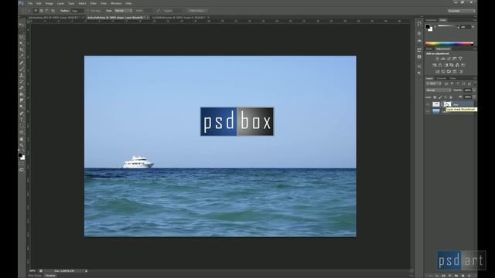
Task: Select the Spot Healing Brush tool
Action: click(22, 63)
